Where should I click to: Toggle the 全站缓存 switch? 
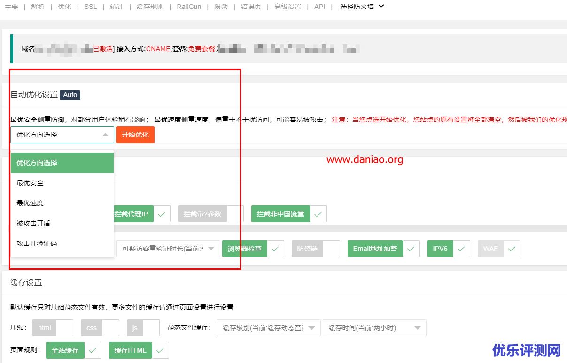click(73, 350)
